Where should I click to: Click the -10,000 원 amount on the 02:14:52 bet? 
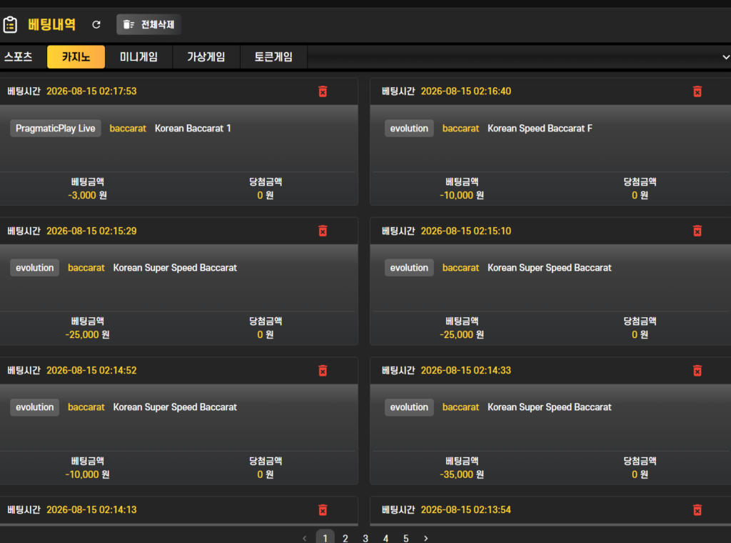[87, 474]
